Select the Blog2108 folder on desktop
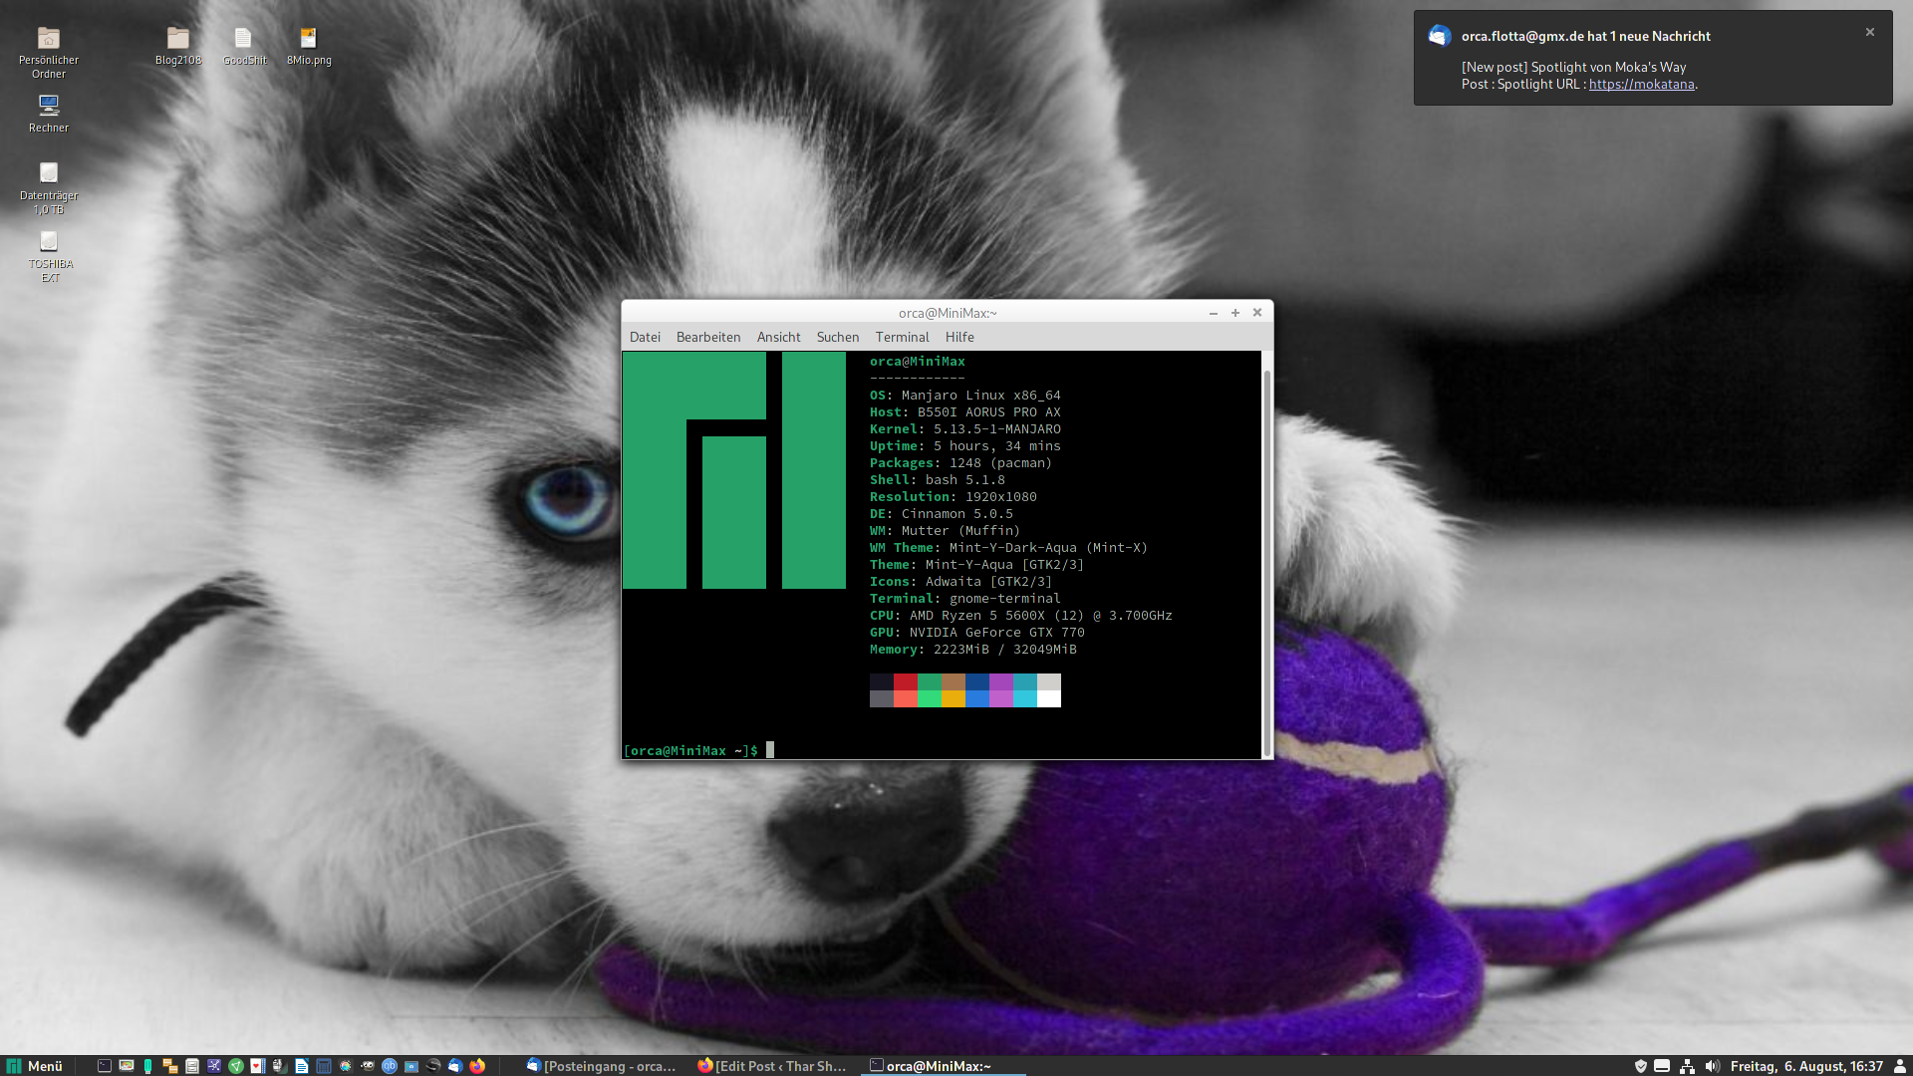 [177, 45]
